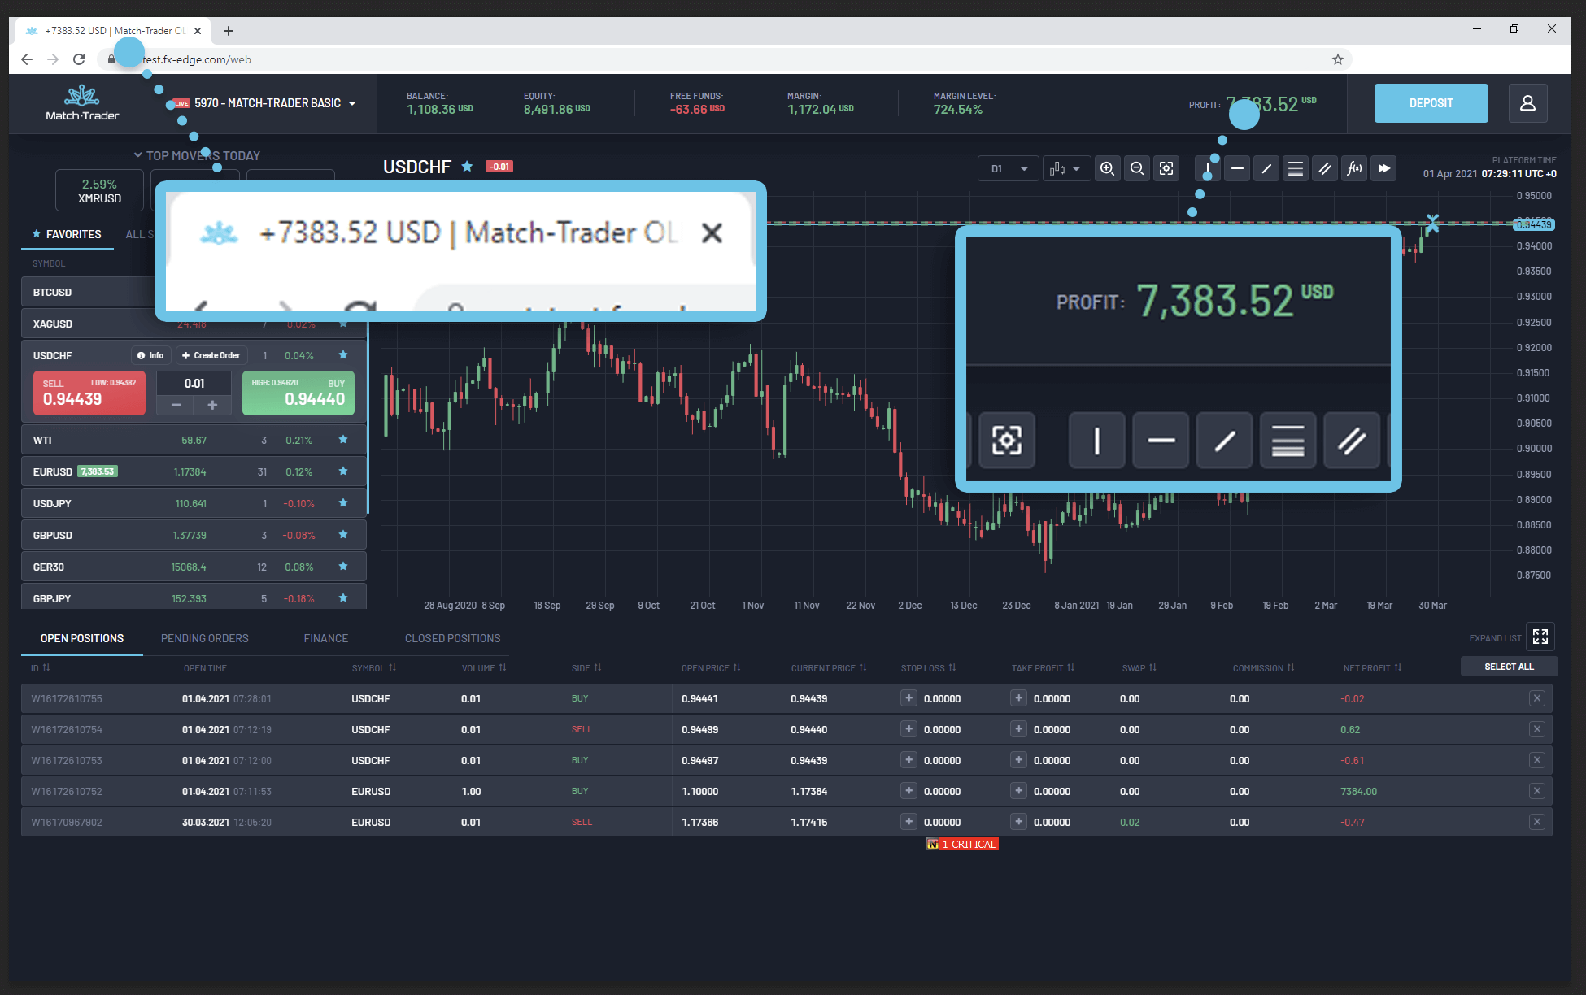Image resolution: width=1586 pixels, height=995 pixels.
Task: Toggle the USDCHF chart title favorite star
Action: 467,167
